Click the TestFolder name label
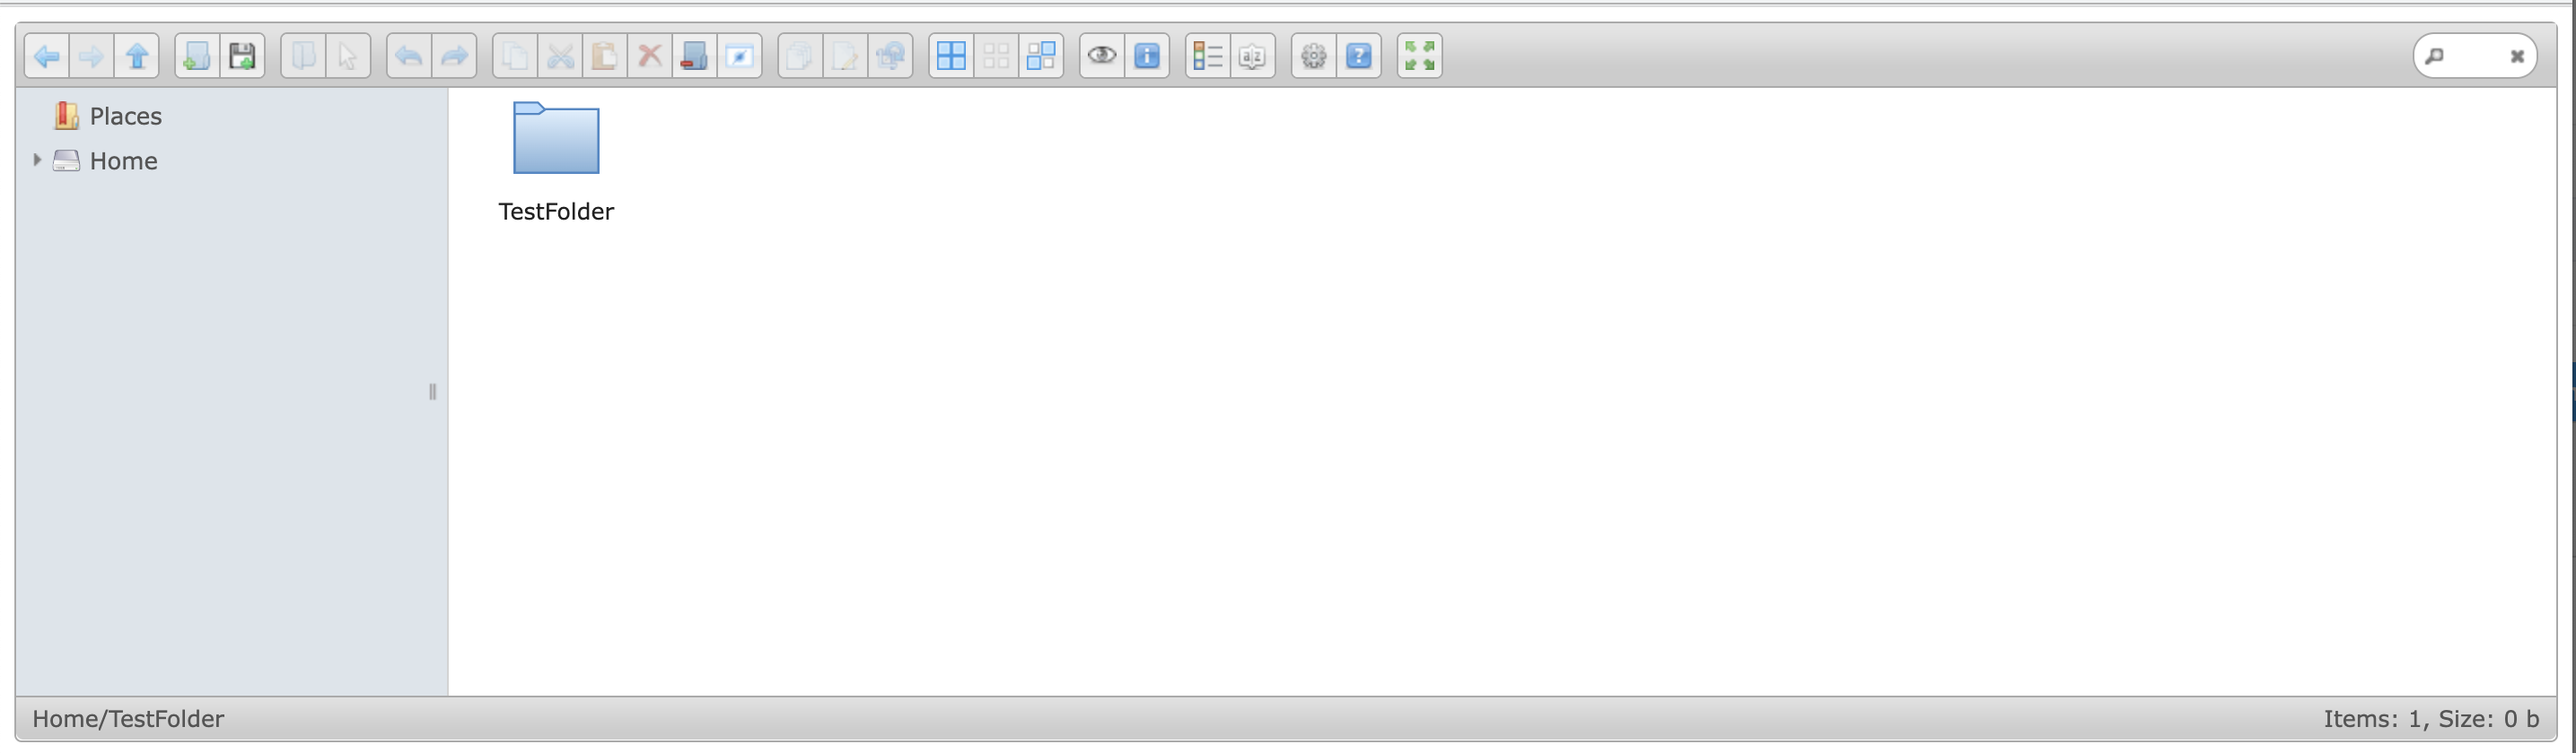This screenshot has width=2576, height=753. [556, 212]
